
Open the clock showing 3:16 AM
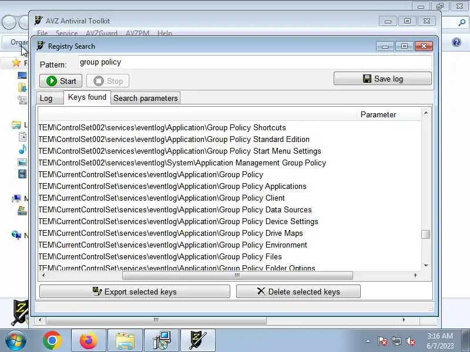[439, 341]
